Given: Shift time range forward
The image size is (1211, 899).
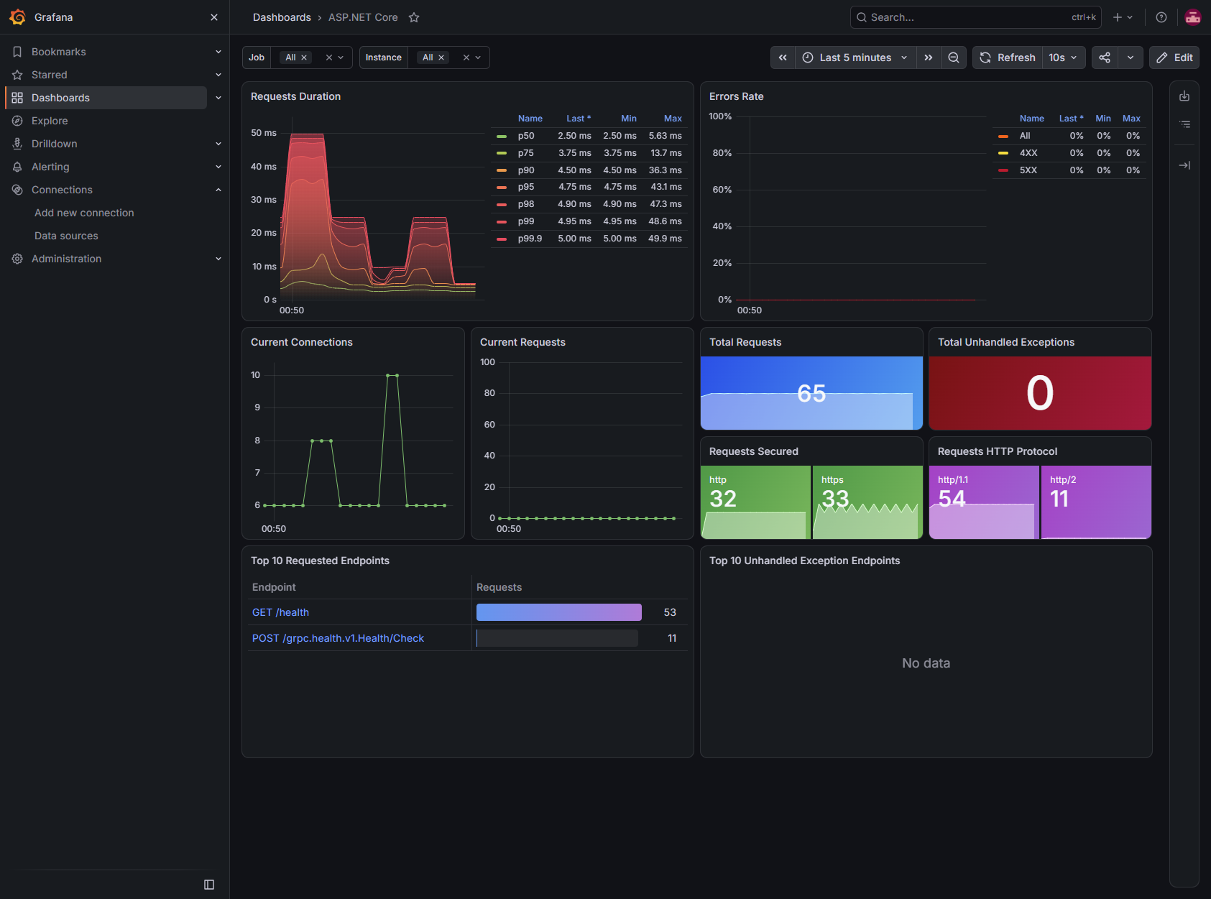Looking at the screenshot, I should coord(929,57).
